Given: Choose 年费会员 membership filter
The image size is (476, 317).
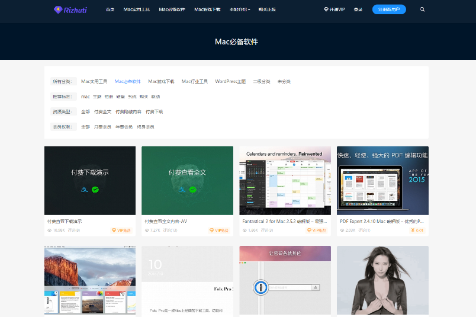Looking at the screenshot, I should [124, 127].
